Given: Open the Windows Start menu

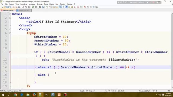Looking at the screenshot, I should [x=3, y=95].
